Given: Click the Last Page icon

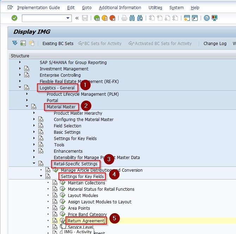Looking at the screenshot, I should 175,18.
